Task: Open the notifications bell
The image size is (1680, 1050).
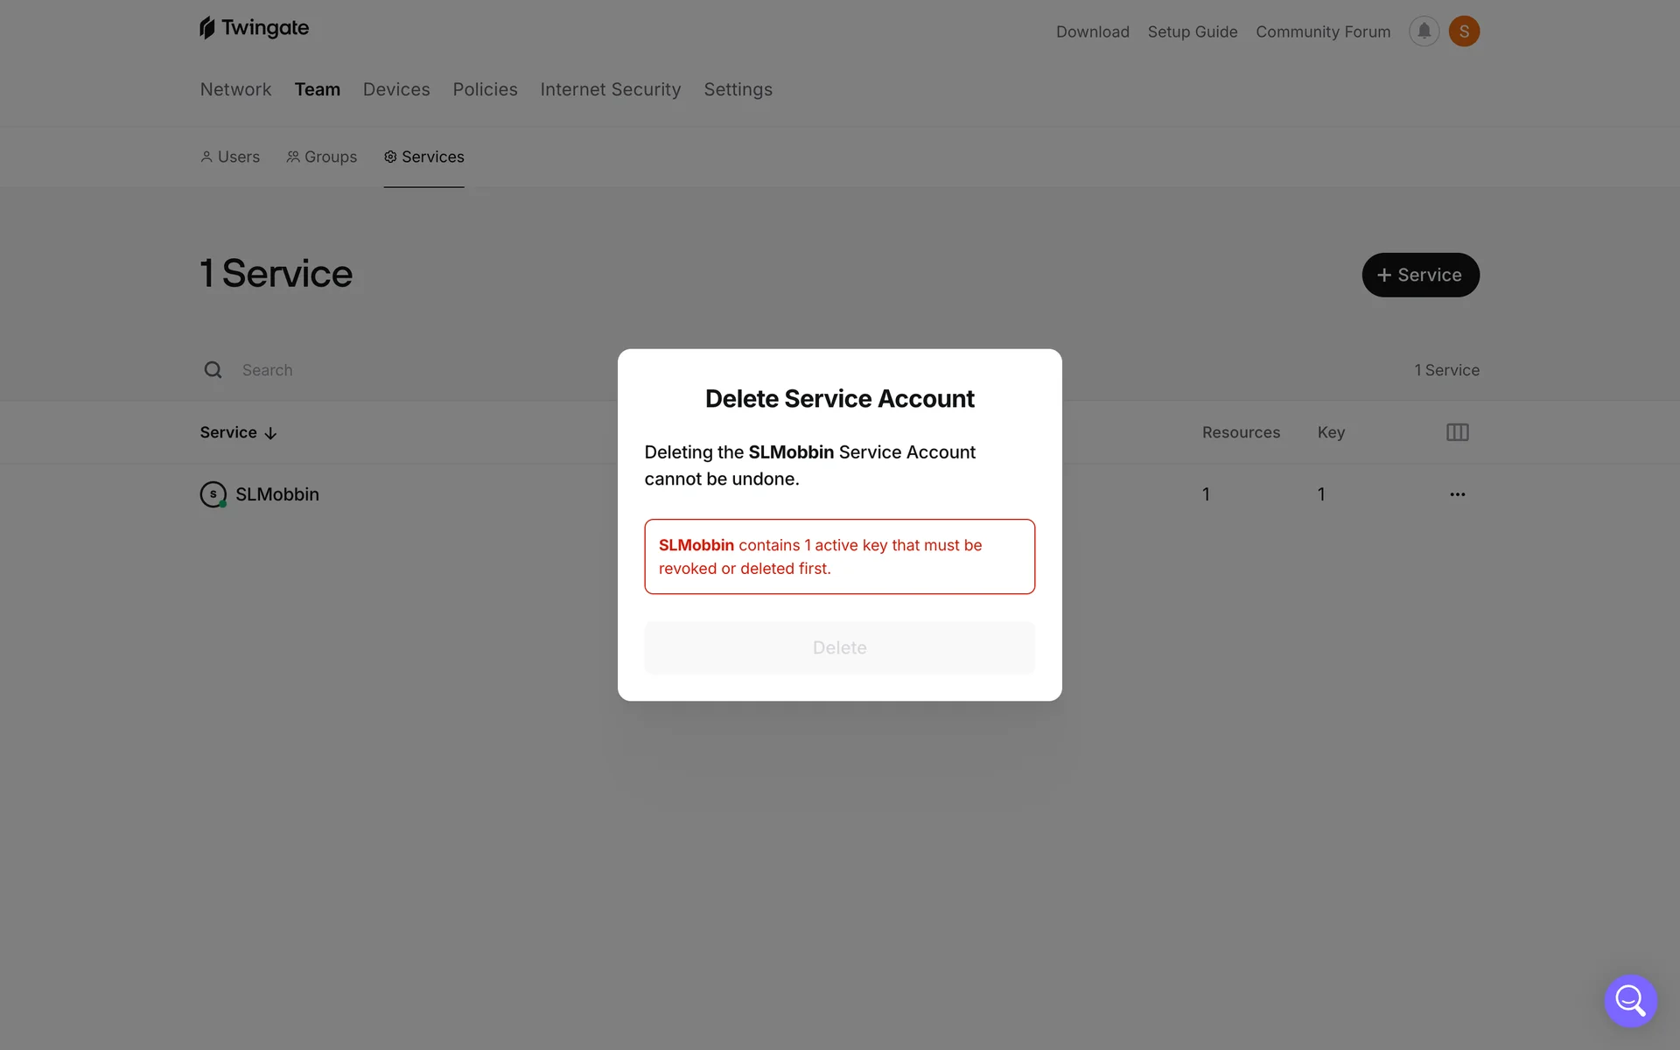Action: pos(1424,31)
